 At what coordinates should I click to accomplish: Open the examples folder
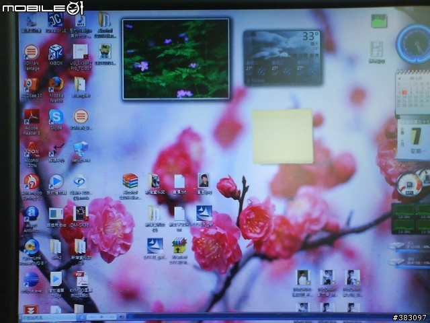pyautogui.click(x=81, y=84)
